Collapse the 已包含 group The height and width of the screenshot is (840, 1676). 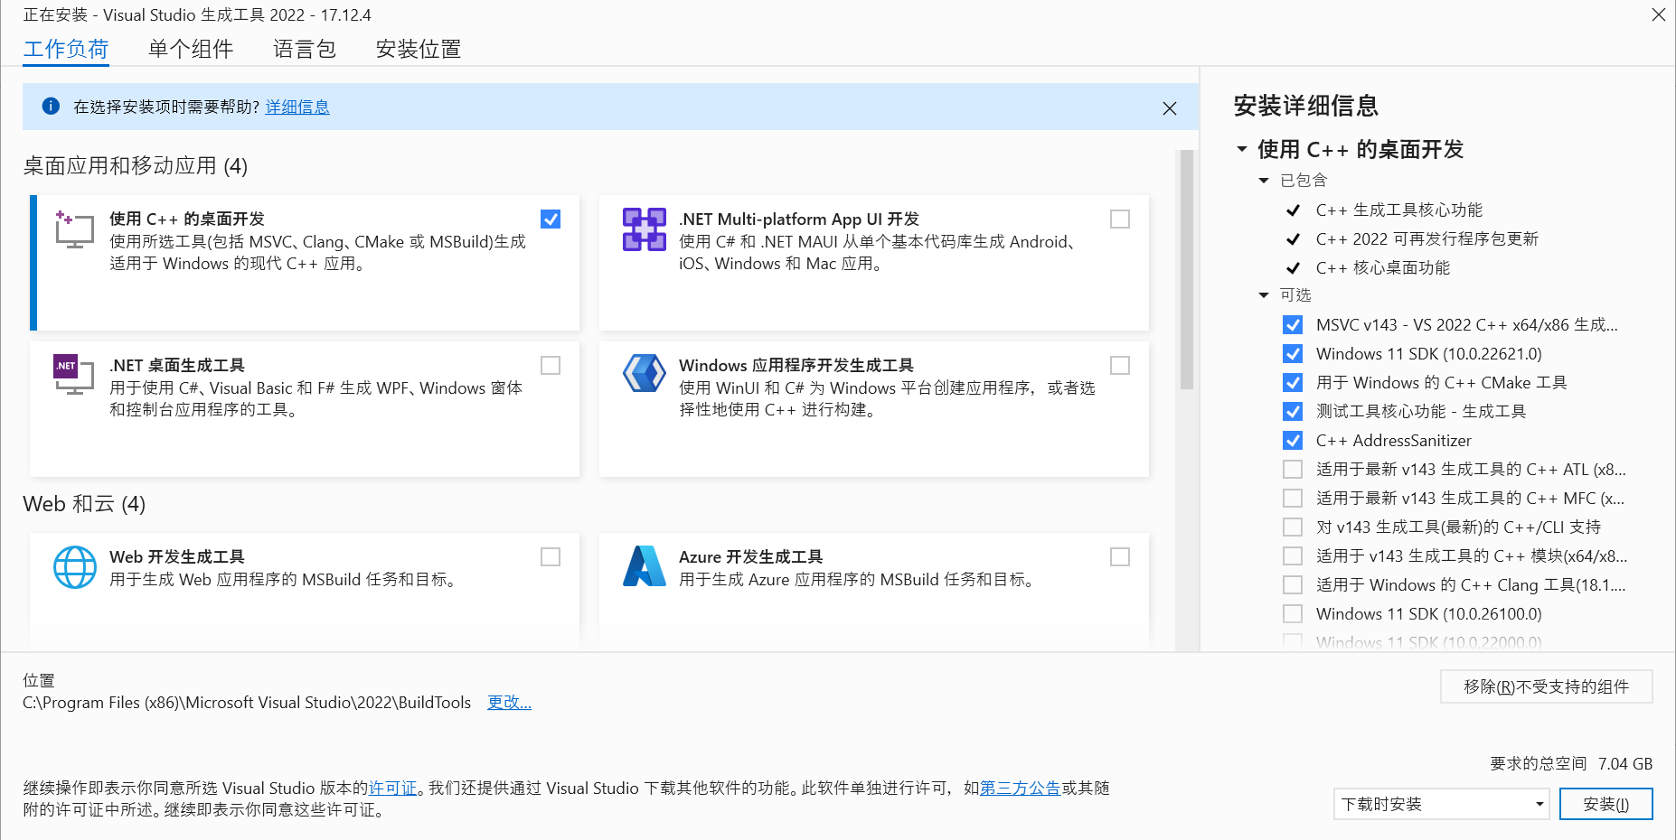tap(1264, 181)
